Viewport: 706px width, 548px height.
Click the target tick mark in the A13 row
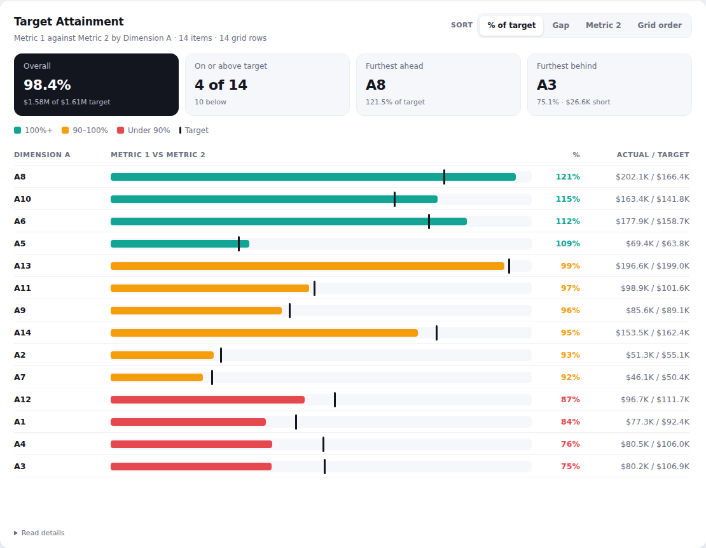509,266
